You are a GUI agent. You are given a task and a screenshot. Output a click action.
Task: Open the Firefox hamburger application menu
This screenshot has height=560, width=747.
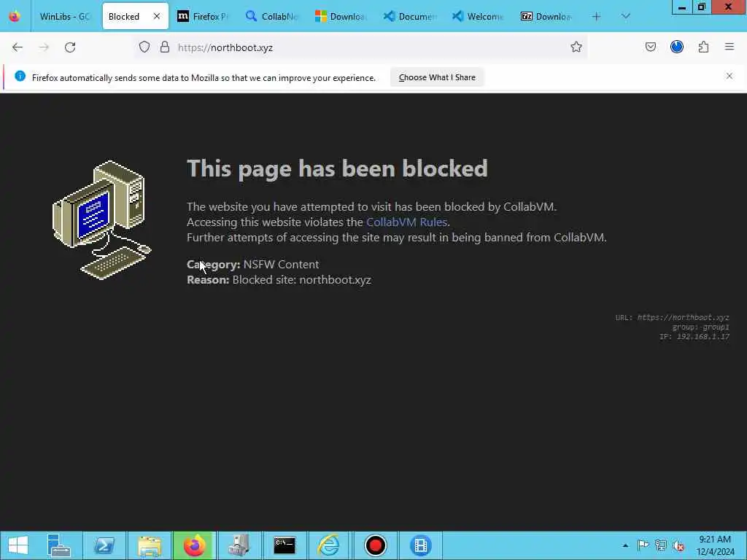[729, 47]
